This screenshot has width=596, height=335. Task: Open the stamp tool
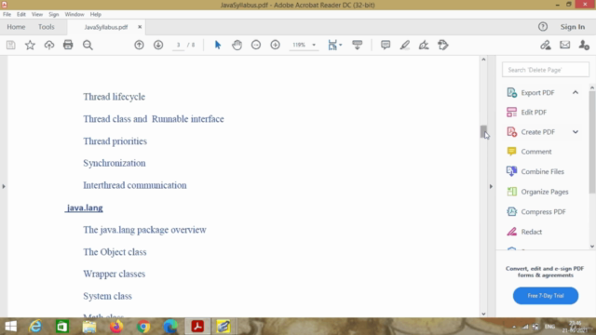[x=443, y=45]
